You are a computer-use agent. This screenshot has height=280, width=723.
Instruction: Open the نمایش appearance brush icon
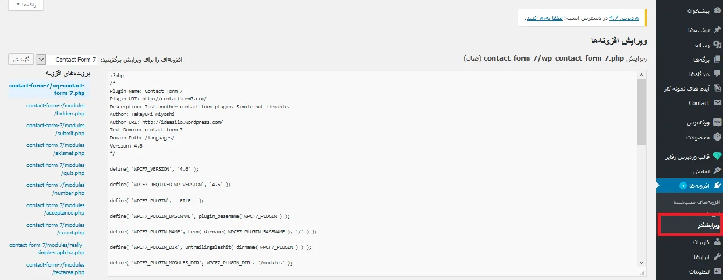click(717, 171)
